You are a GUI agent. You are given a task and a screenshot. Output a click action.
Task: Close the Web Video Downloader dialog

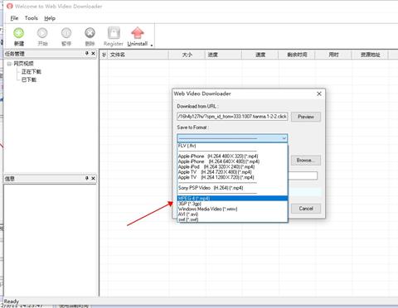[x=319, y=94]
